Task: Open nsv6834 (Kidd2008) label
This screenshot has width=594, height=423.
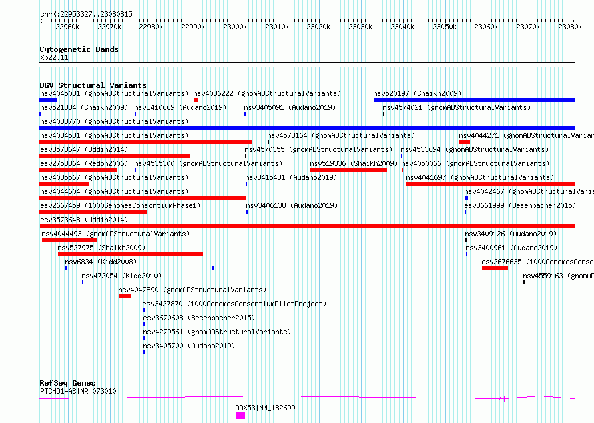Action: pos(101,262)
